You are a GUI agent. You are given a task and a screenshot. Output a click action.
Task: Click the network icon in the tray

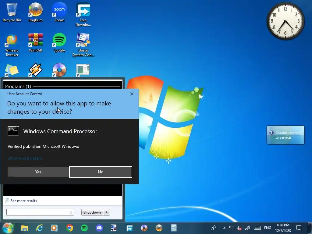tap(232, 228)
